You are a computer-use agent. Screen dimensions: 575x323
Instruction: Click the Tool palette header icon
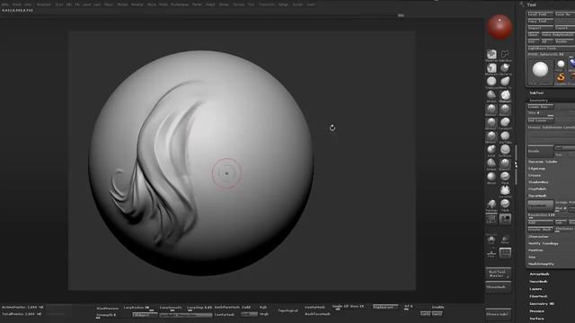click(522, 4)
